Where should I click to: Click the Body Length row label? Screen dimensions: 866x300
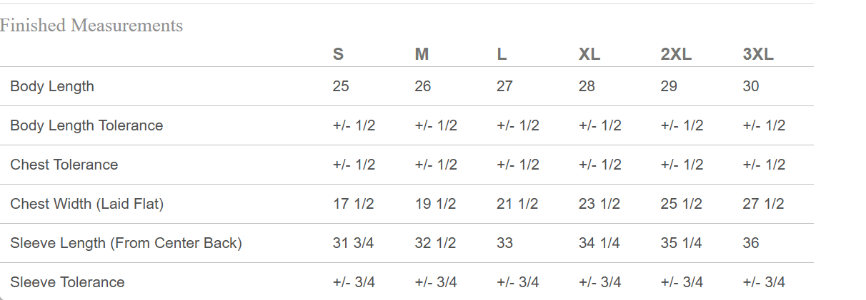coord(52,86)
